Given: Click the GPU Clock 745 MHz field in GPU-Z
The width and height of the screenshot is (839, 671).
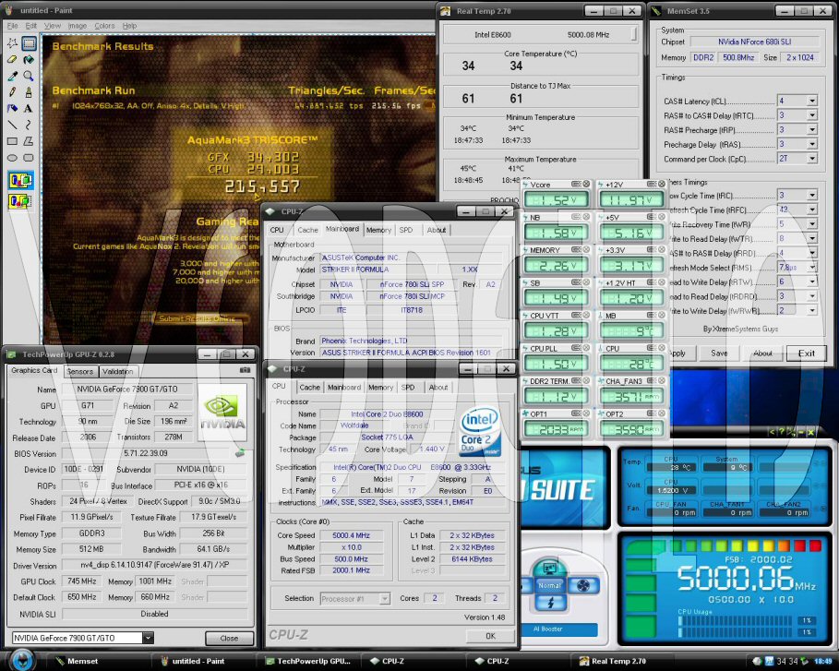Looking at the screenshot, I should pos(82,581).
